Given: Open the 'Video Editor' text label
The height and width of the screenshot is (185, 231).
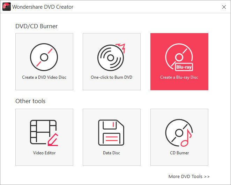Looking at the screenshot, I should 44,153.
